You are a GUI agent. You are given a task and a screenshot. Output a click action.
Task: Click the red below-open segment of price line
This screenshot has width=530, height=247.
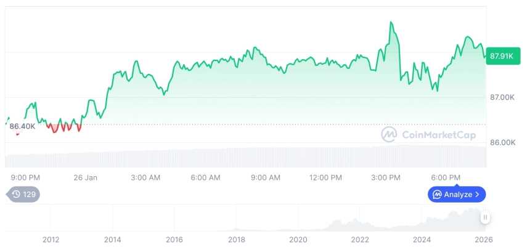click(x=65, y=128)
